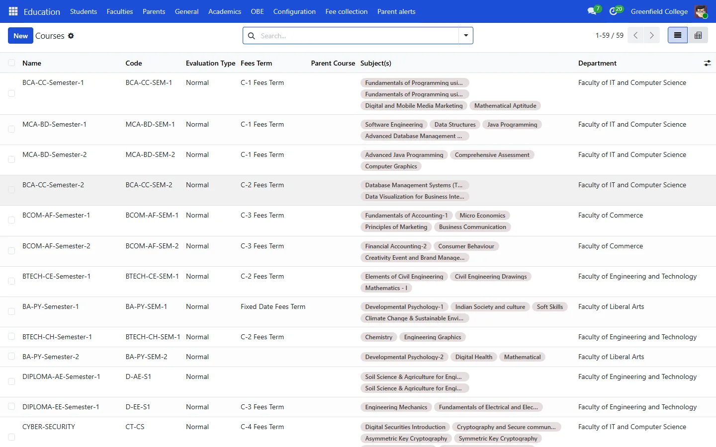This screenshot has height=447, width=716.
Task: Open the Faculties menu
Action: (x=120, y=11)
